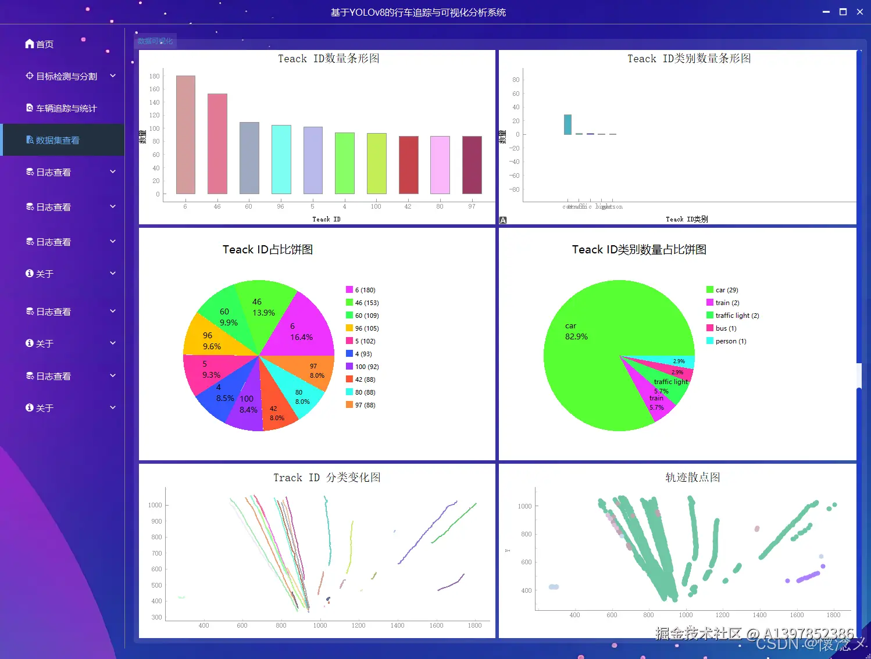Click the red bar for Teack ID 42

coord(408,165)
